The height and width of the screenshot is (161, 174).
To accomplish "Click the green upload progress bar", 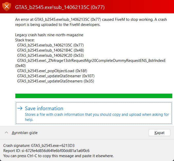I will (x=94, y=96).
